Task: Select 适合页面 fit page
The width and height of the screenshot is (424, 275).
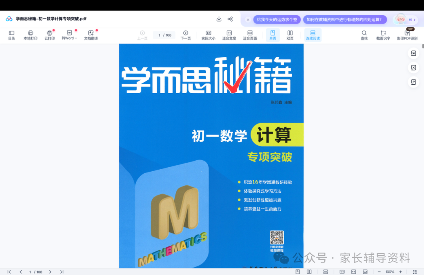Action: (x=250, y=35)
